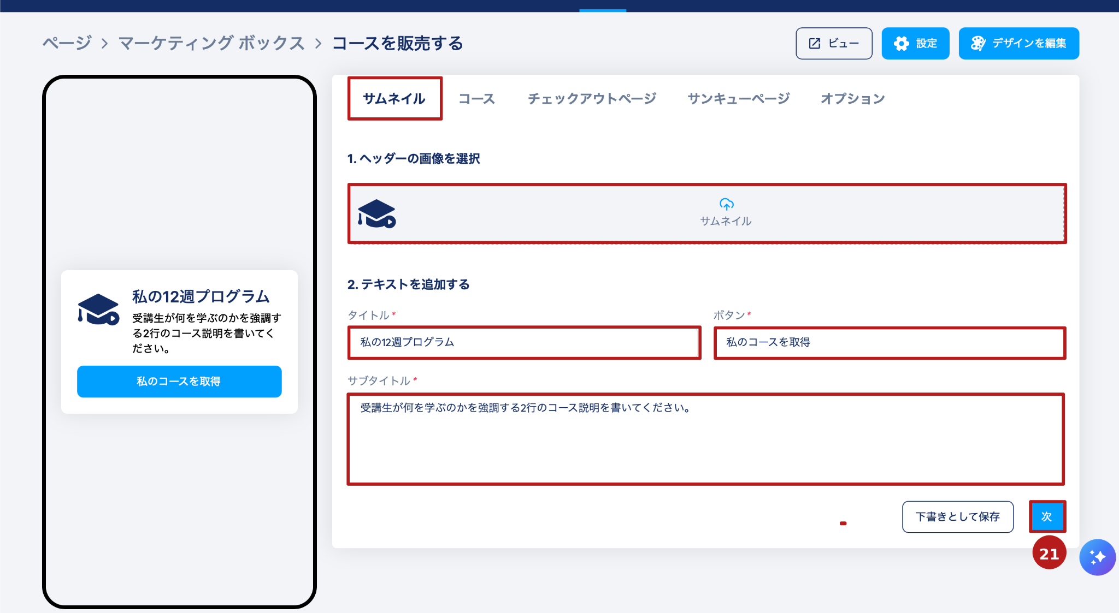The height and width of the screenshot is (613, 1119).
Task: Click the ページ breadcrumb link
Action: pos(67,43)
